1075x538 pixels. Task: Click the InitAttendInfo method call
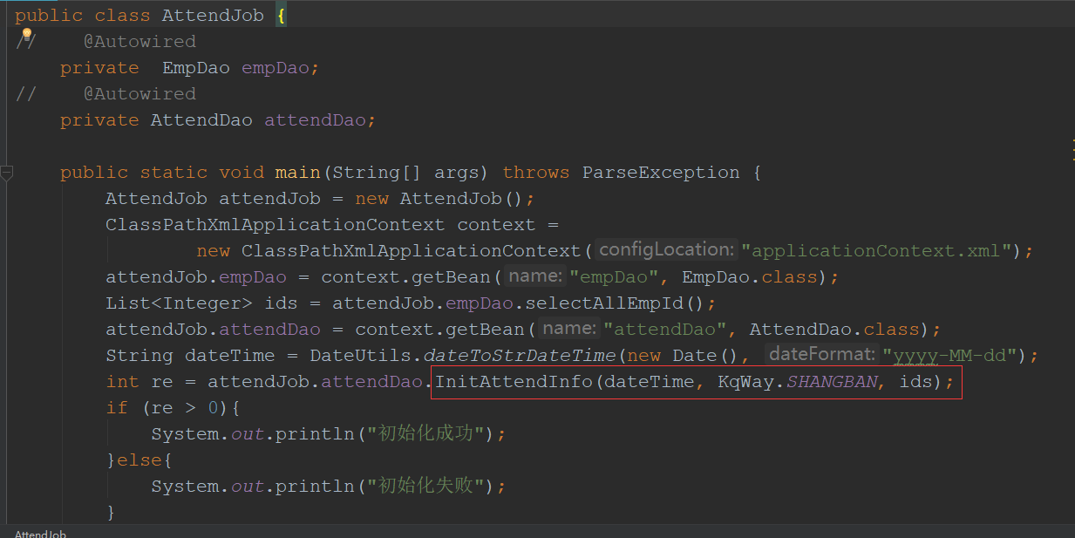point(513,382)
